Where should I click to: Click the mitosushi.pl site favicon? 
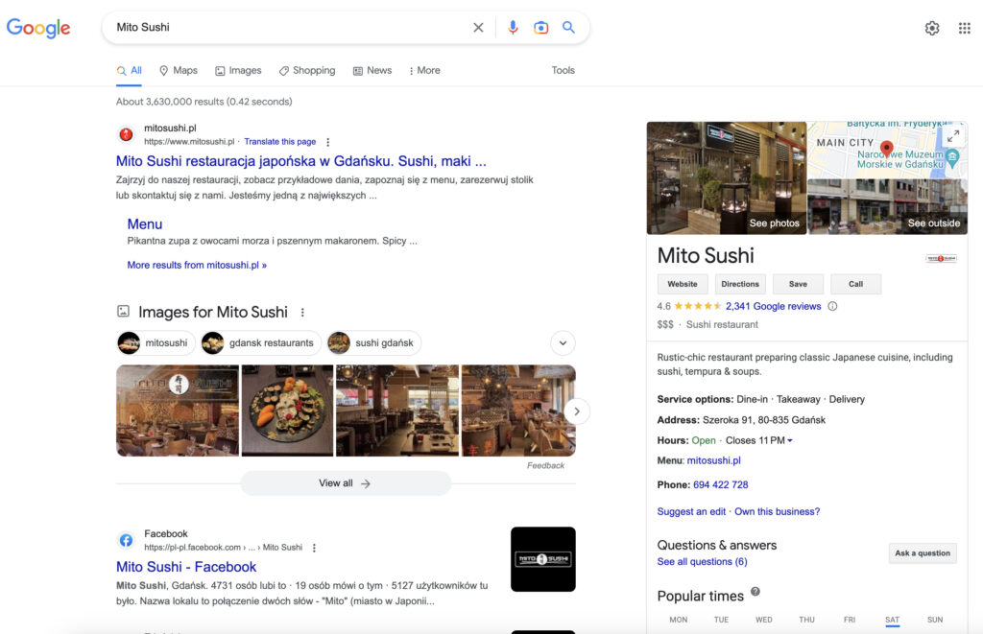(x=126, y=134)
